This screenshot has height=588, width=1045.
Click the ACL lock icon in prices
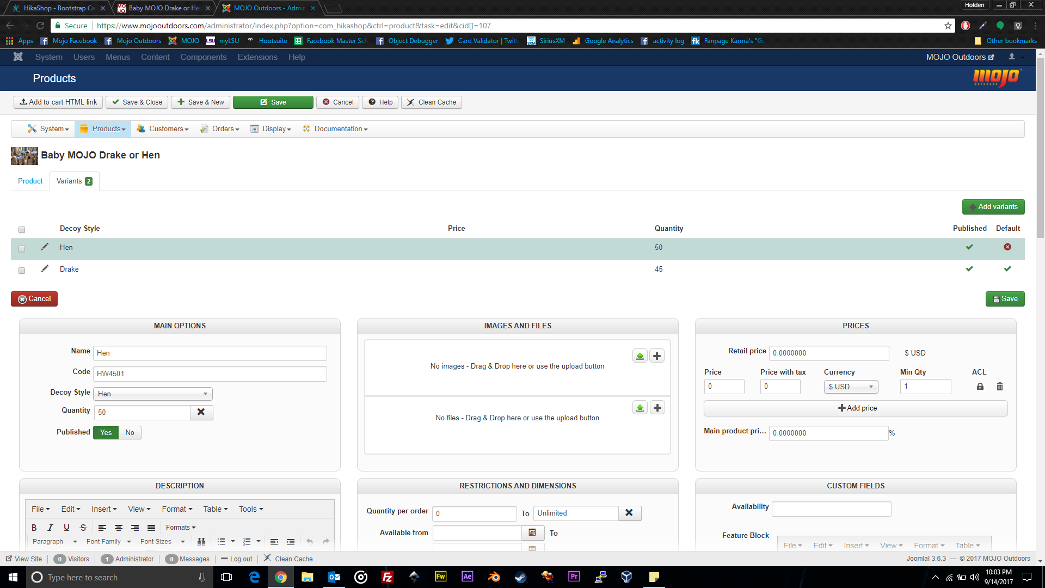tap(980, 387)
